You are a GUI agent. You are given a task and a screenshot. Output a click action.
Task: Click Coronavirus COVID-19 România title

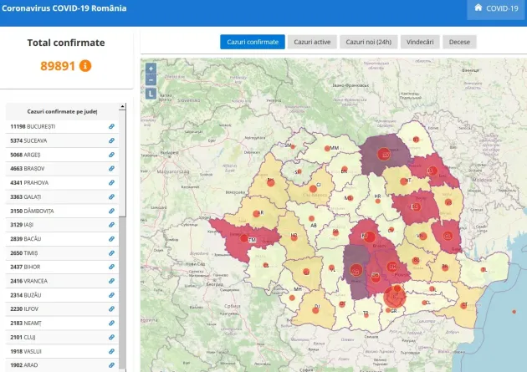tap(64, 8)
